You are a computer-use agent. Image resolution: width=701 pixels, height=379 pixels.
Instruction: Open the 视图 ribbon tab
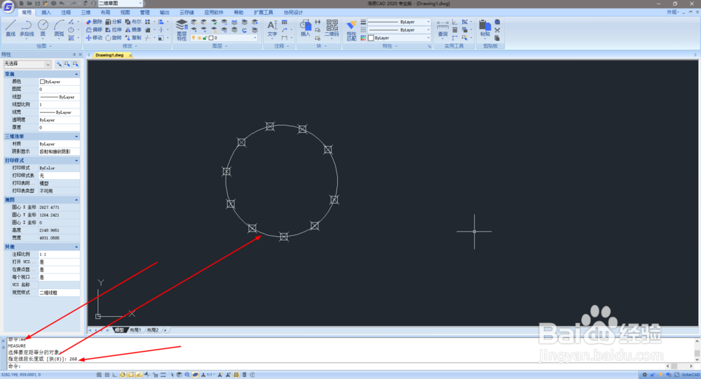coord(125,13)
